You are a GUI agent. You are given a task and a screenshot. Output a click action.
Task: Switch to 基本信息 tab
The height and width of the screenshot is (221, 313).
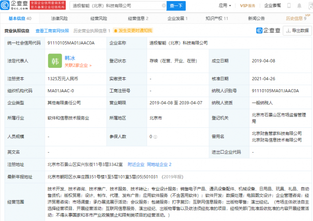[20, 18]
